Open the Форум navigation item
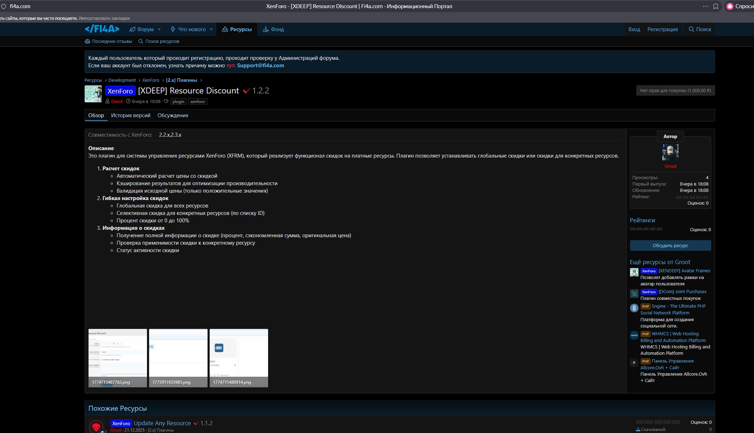Screen dimensions: 754x433 point(141,29)
